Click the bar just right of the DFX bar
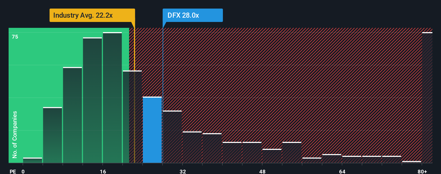The height and width of the screenshot is (174, 441). tap(172, 137)
